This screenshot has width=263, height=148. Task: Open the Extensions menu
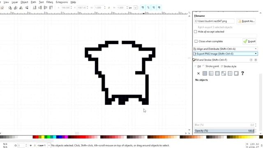62,2
